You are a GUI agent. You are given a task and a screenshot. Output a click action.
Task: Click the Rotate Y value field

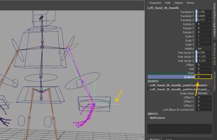(204, 28)
